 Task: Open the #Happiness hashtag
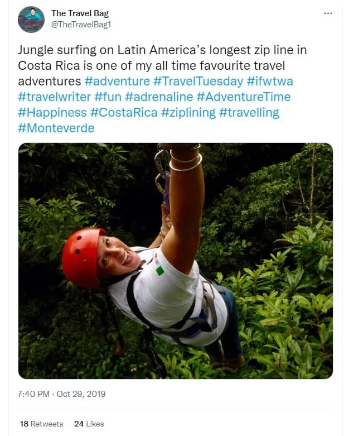pyautogui.click(x=52, y=113)
